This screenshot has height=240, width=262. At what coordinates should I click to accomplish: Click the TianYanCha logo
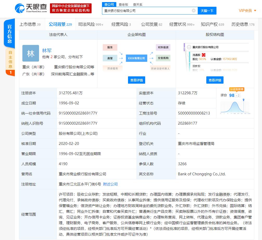click(x=31, y=8)
